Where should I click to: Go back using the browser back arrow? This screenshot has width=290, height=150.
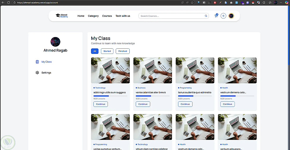pyautogui.click(x=3, y=2)
